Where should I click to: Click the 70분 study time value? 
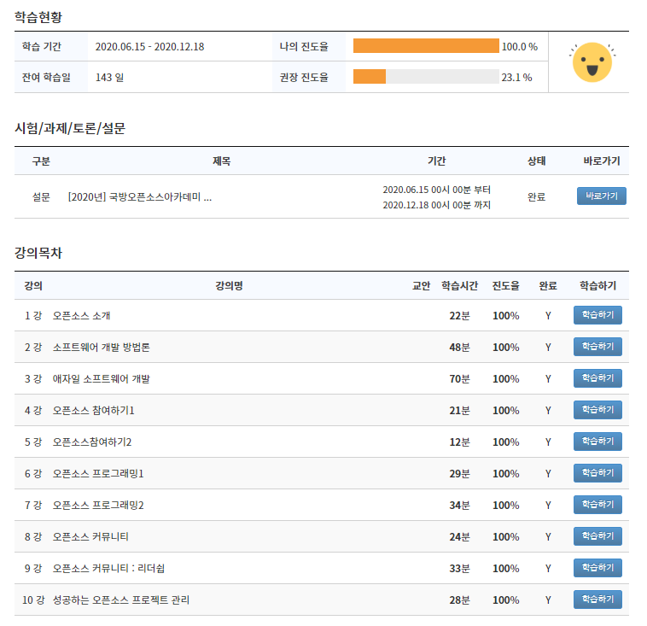click(x=460, y=379)
